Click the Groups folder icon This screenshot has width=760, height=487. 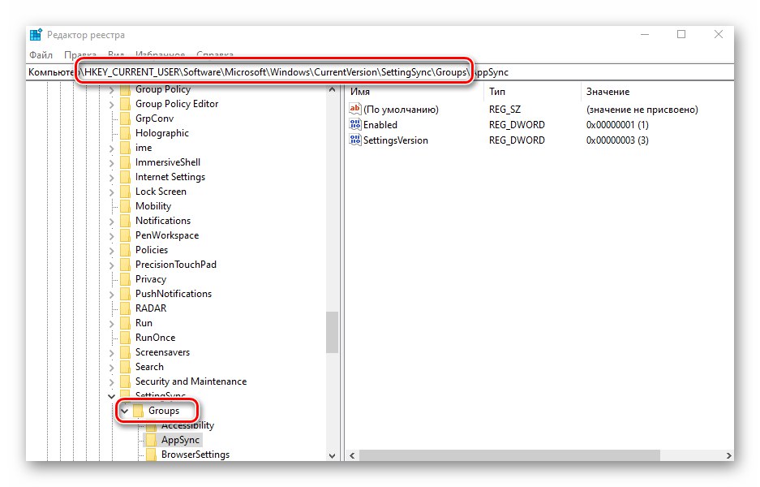click(x=138, y=411)
